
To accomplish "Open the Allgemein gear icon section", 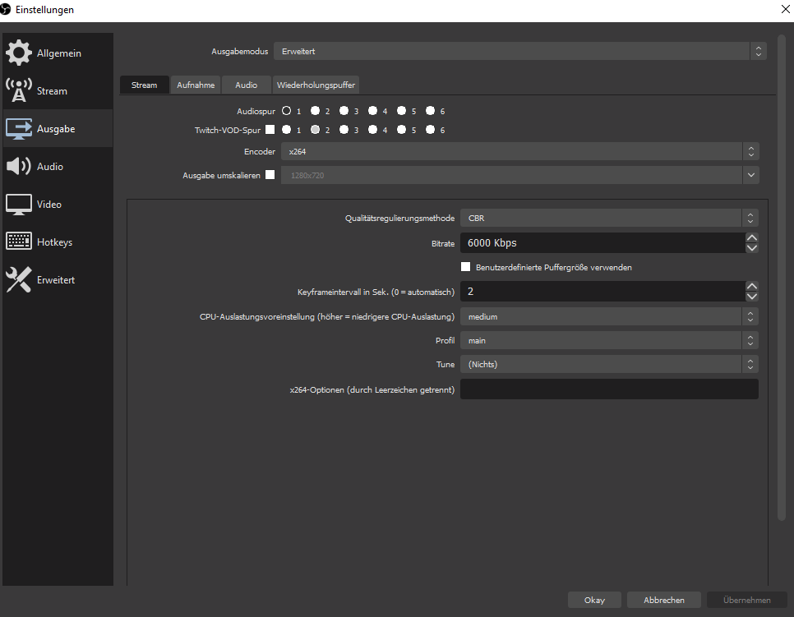I will point(19,53).
